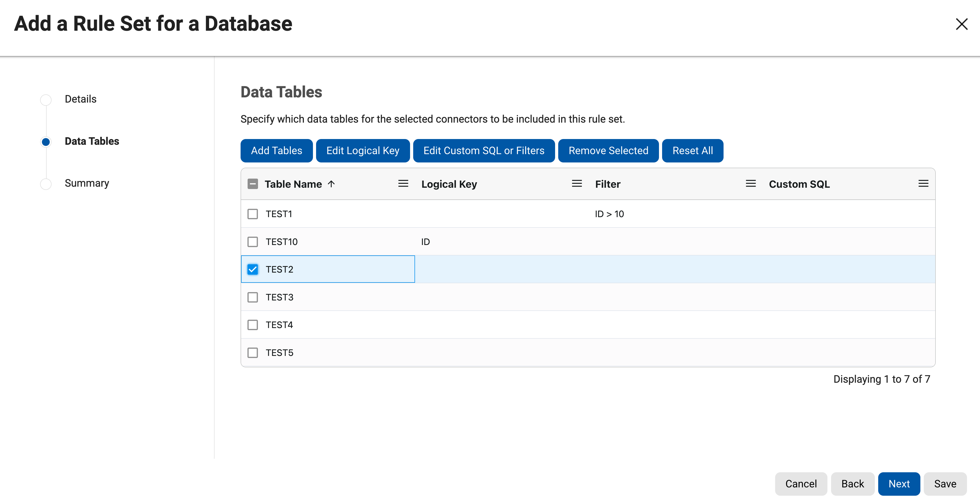Check the TEST1 row checkbox
980x503 pixels.
click(253, 214)
